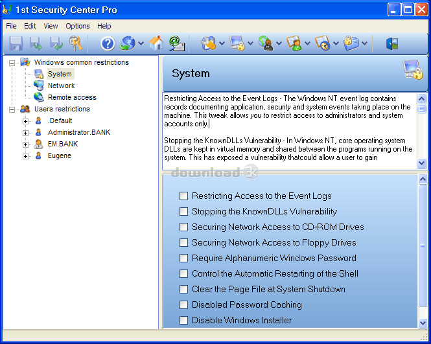
Task: Click the folder with padlock toolbar icon
Action: [x=351, y=43]
